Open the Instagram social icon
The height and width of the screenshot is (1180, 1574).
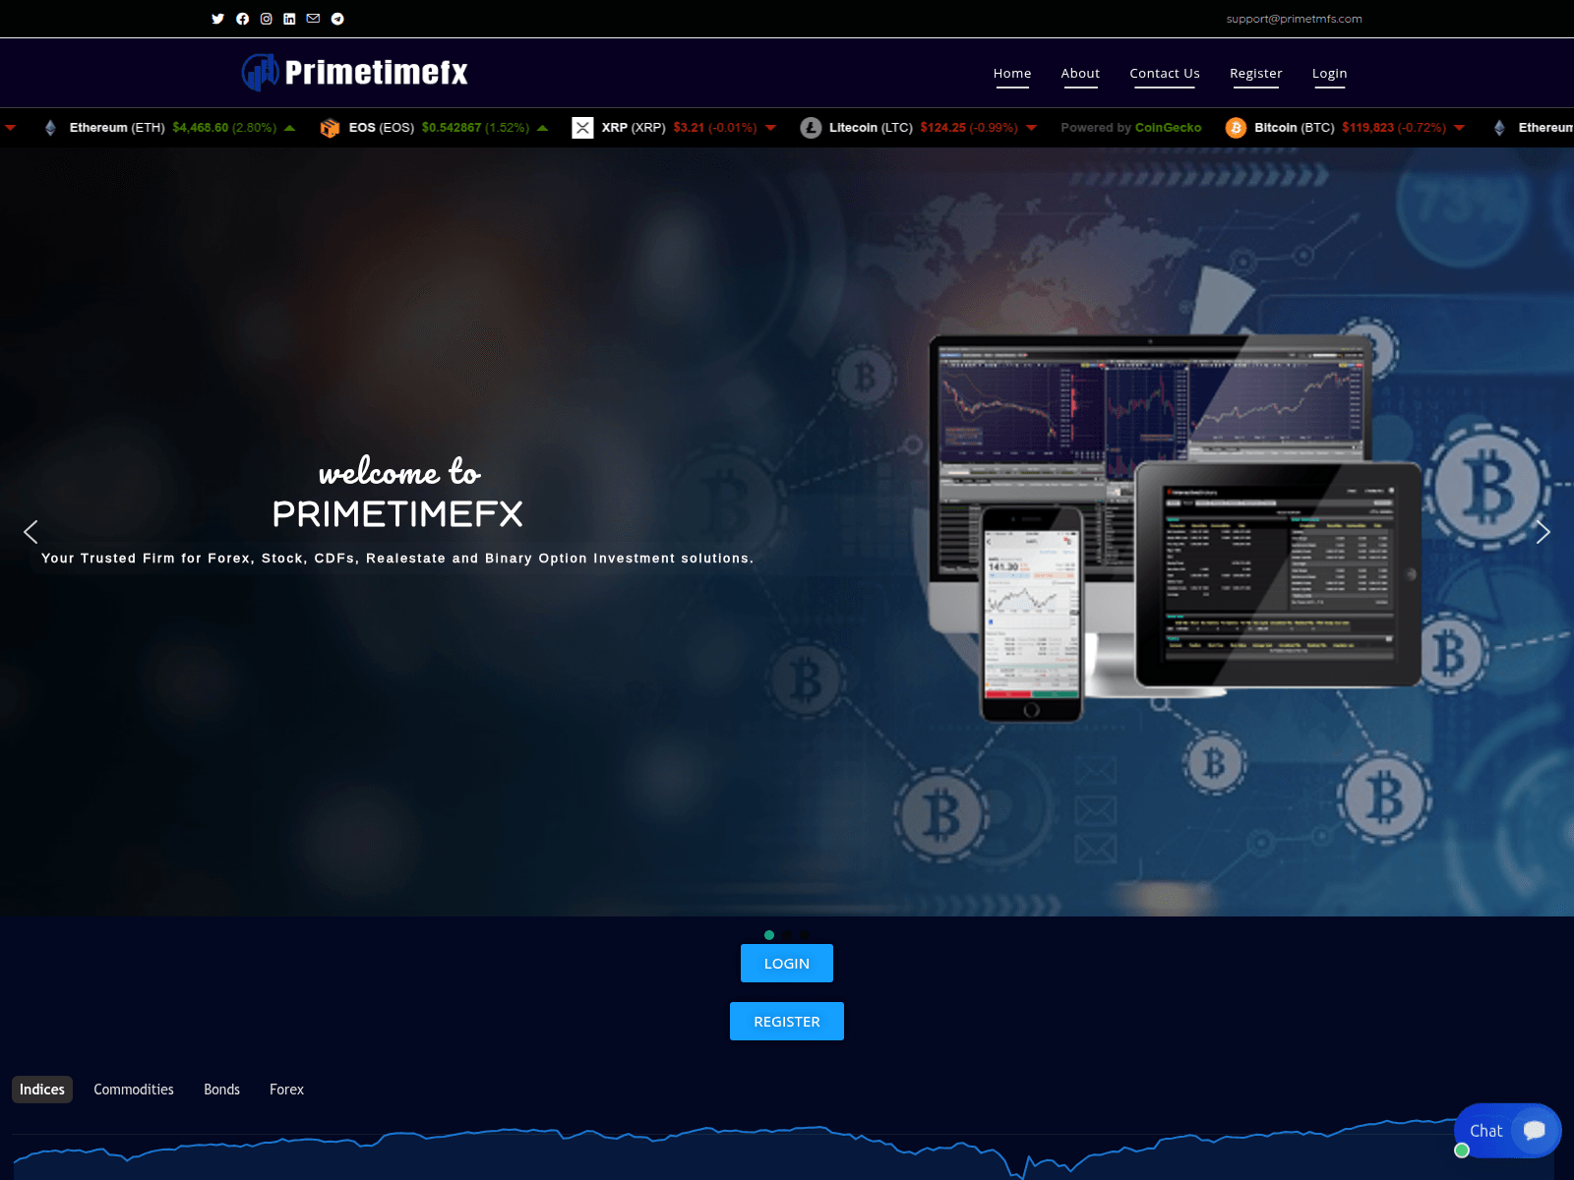pyautogui.click(x=266, y=19)
